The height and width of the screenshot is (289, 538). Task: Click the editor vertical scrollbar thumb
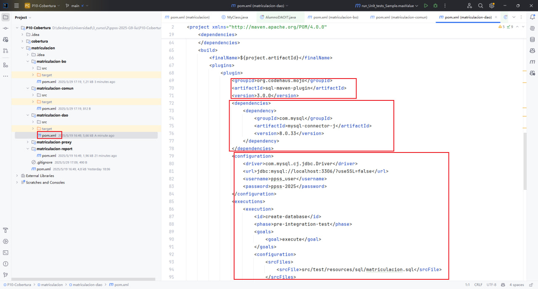pyautogui.click(x=525, y=161)
